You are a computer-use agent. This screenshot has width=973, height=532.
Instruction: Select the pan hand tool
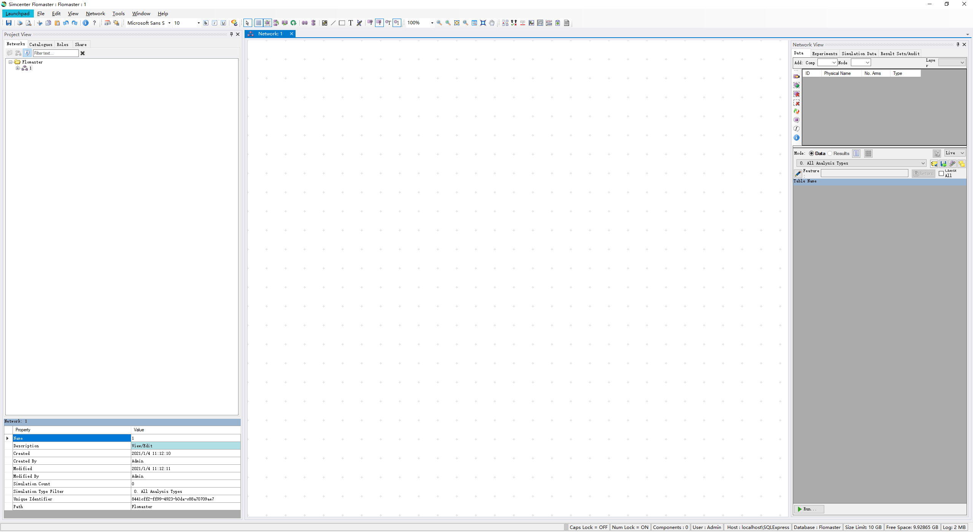point(492,23)
